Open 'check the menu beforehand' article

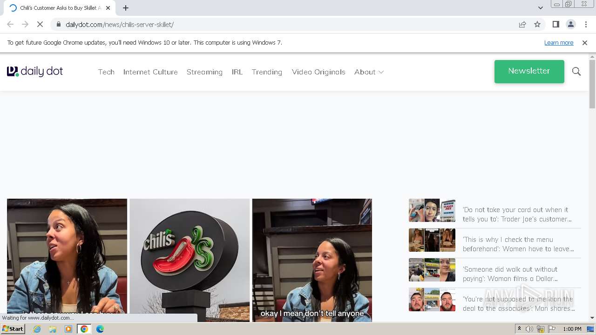coord(518,244)
